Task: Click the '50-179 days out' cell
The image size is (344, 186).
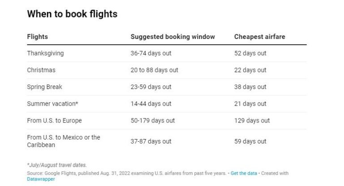Action: click(x=152, y=121)
